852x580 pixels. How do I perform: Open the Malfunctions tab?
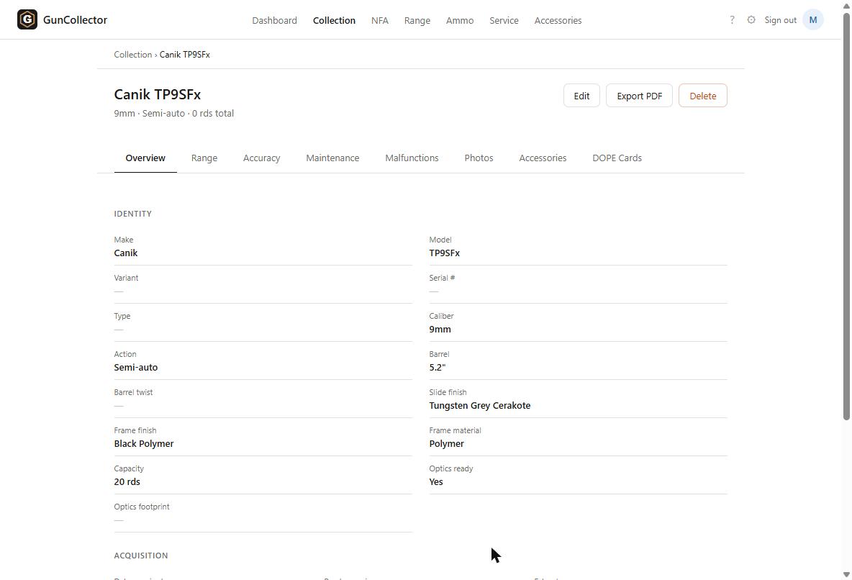pyautogui.click(x=412, y=158)
